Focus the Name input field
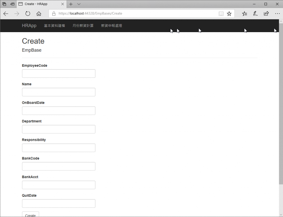Image resolution: width=283 pixels, height=217 pixels. [x=59, y=92]
